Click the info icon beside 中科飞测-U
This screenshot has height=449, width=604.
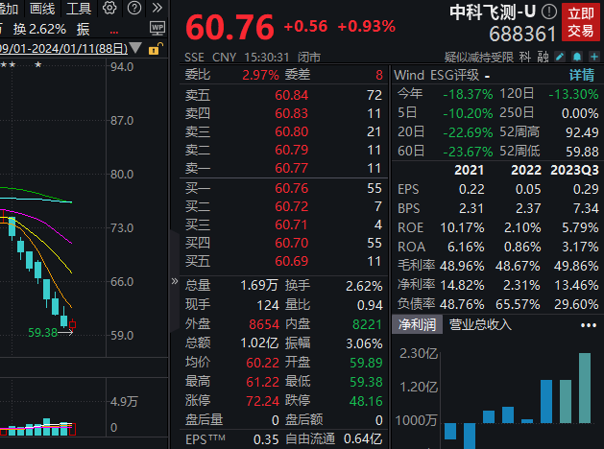[x=549, y=12]
